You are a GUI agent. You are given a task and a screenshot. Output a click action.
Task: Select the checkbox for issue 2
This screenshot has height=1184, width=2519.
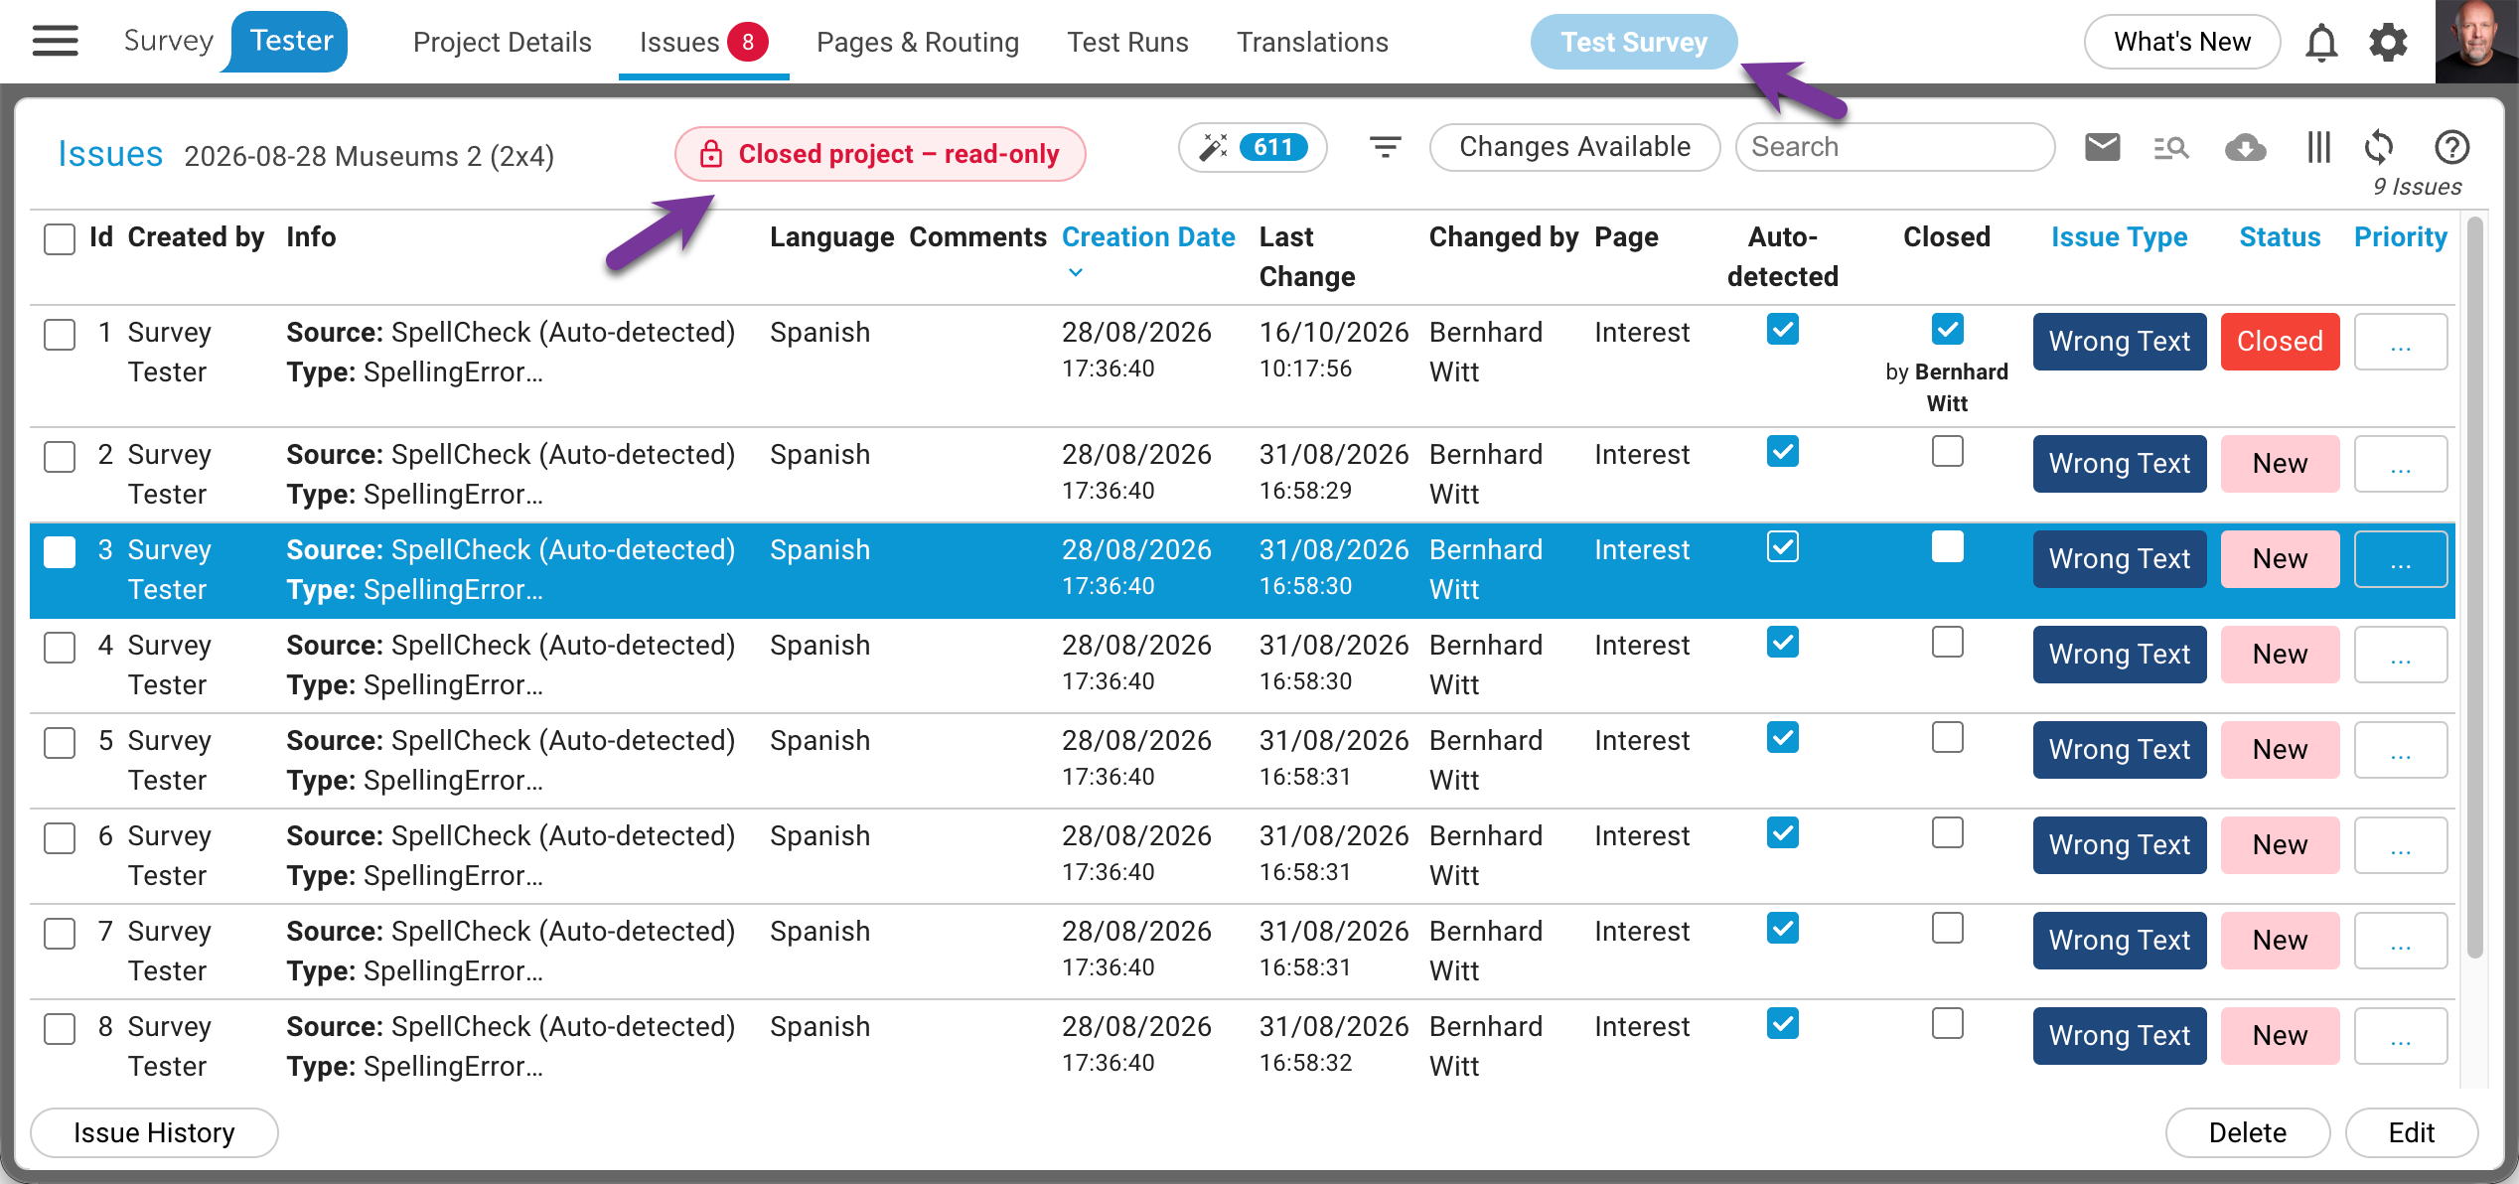(60, 457)
